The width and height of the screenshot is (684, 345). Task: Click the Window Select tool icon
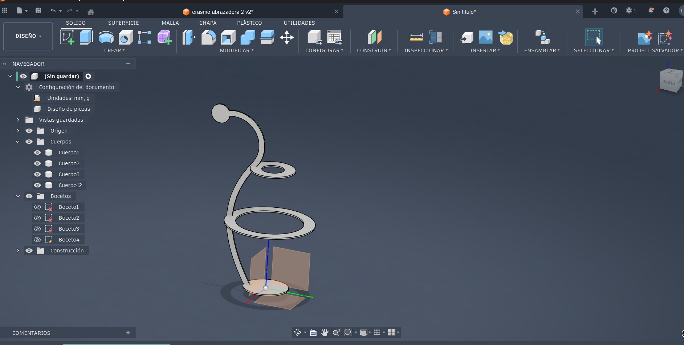click(x=594, y=37)
